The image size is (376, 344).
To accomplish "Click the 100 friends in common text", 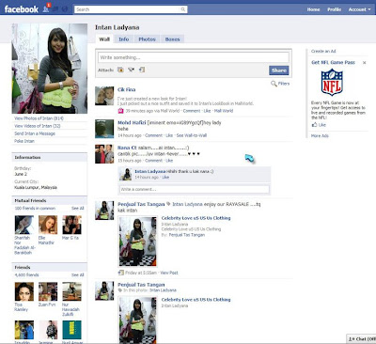I will click(35, 208).
